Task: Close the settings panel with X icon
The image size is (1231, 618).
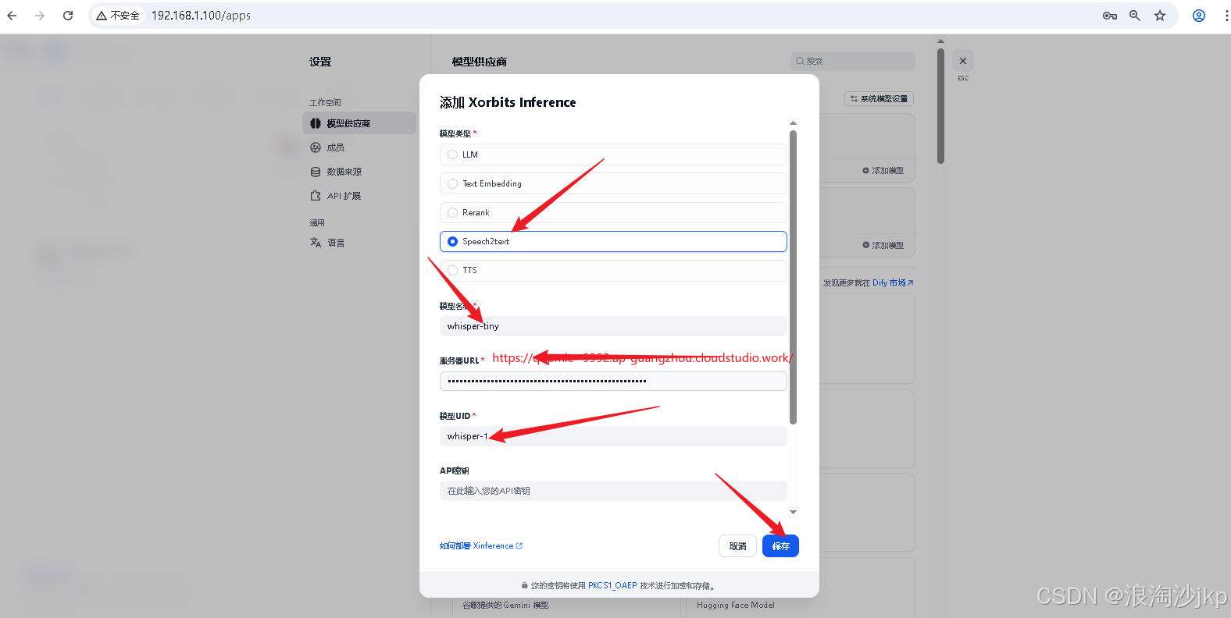Action: coord(963,61)
